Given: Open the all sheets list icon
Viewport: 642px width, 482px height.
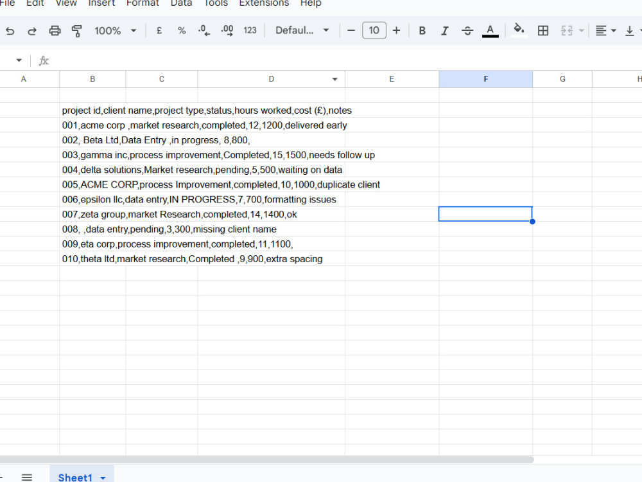Looking at the screenshot, I should (x=27, y=477).
